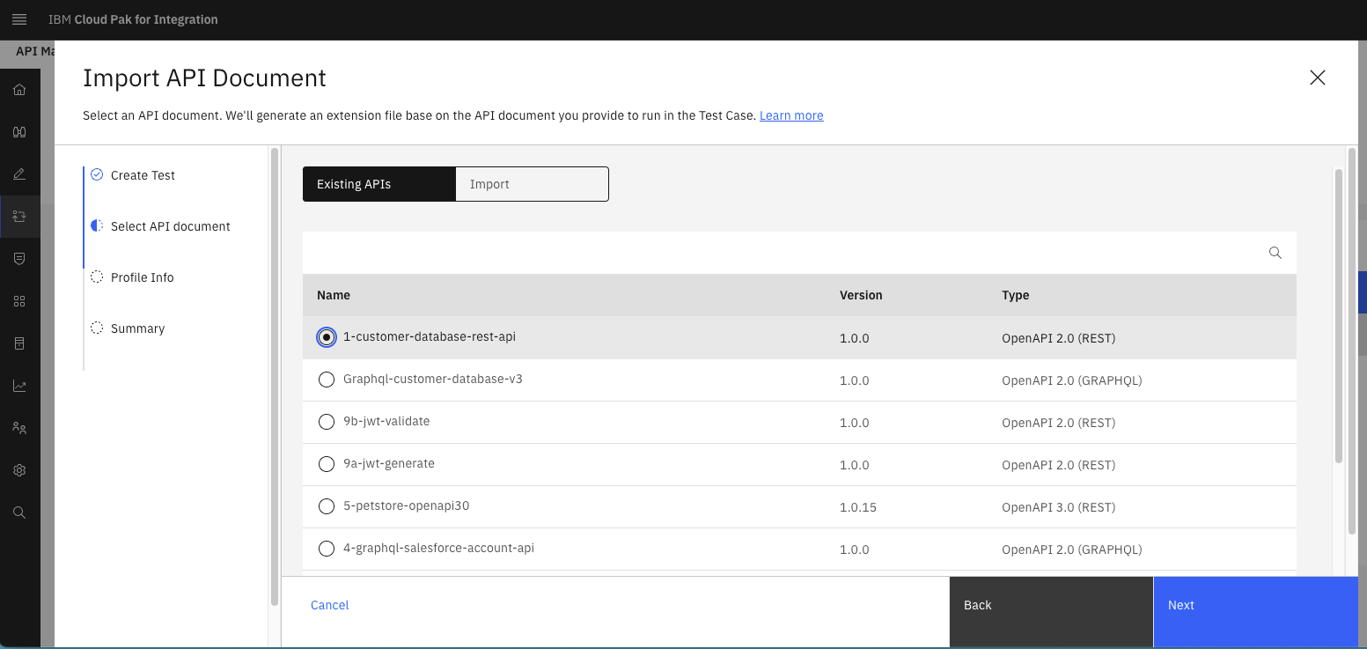
Task: Click the Home icon in sidebar
Action: coord(19,90)
